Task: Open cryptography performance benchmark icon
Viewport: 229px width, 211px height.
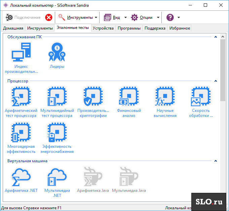Action: tap(93, 96)
